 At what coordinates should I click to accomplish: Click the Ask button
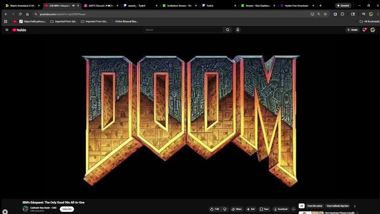pyautogui.click(x=251, y=209)
